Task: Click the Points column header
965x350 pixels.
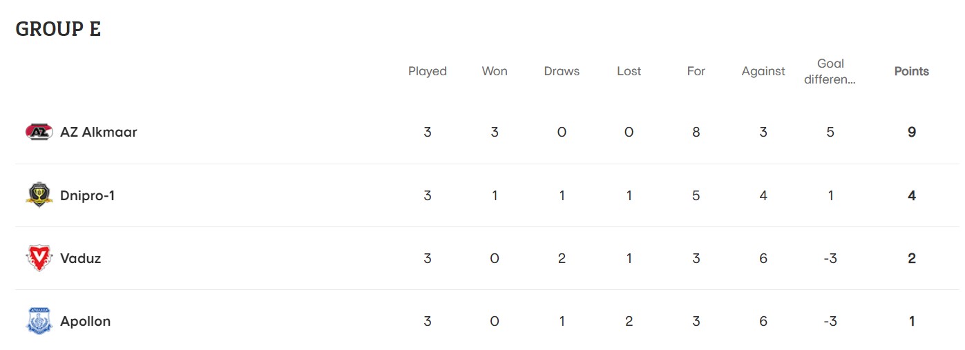Action: (911, 71)
